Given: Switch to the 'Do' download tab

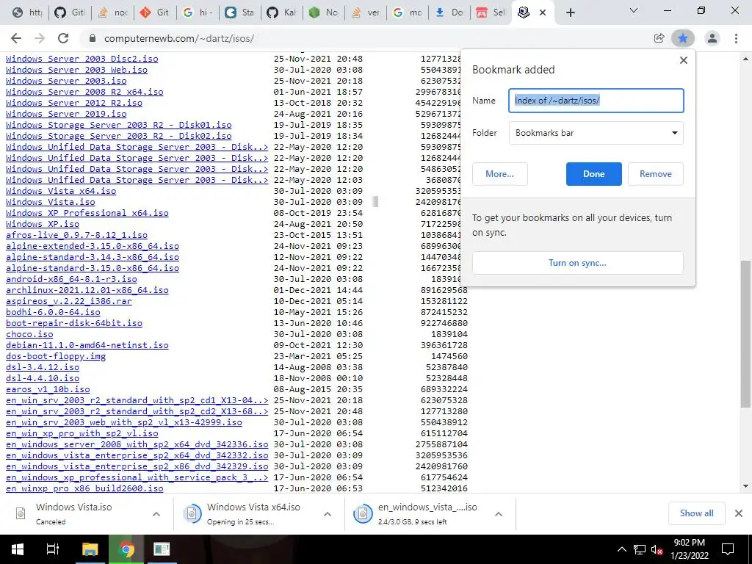Looking at the screenshot, I should coord(450,12).
